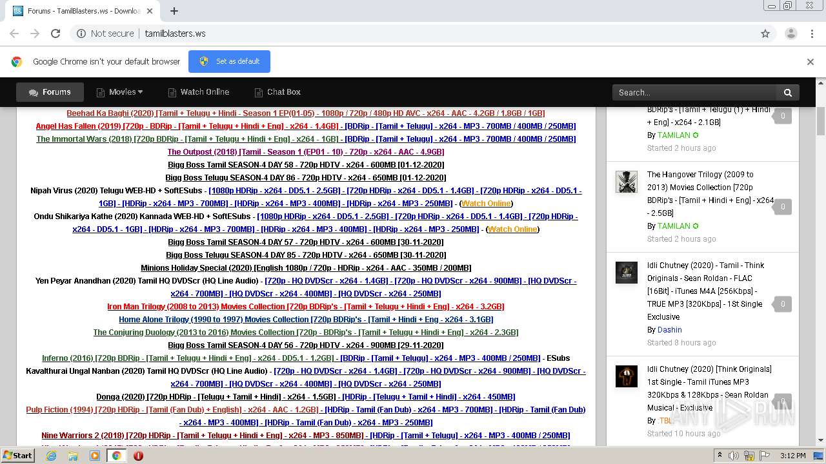
Task: Focus the forum Search field
Action: pos(695,92)
